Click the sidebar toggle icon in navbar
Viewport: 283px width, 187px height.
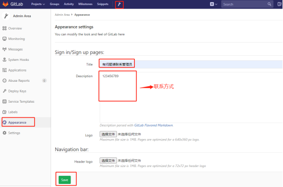coord(279,4)
